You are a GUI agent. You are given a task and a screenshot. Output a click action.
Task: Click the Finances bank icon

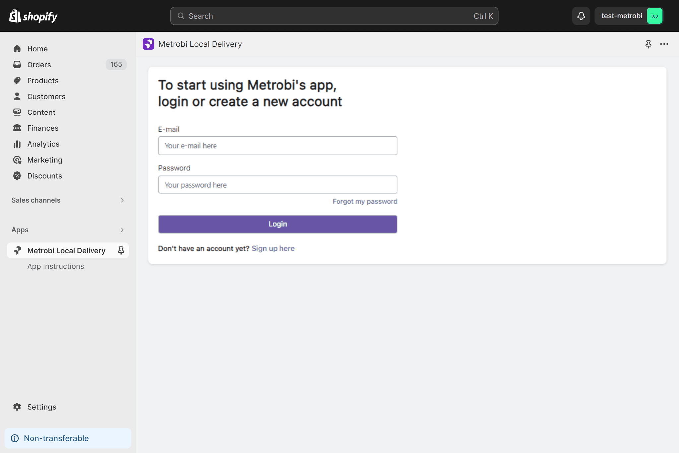click(17, 128)
